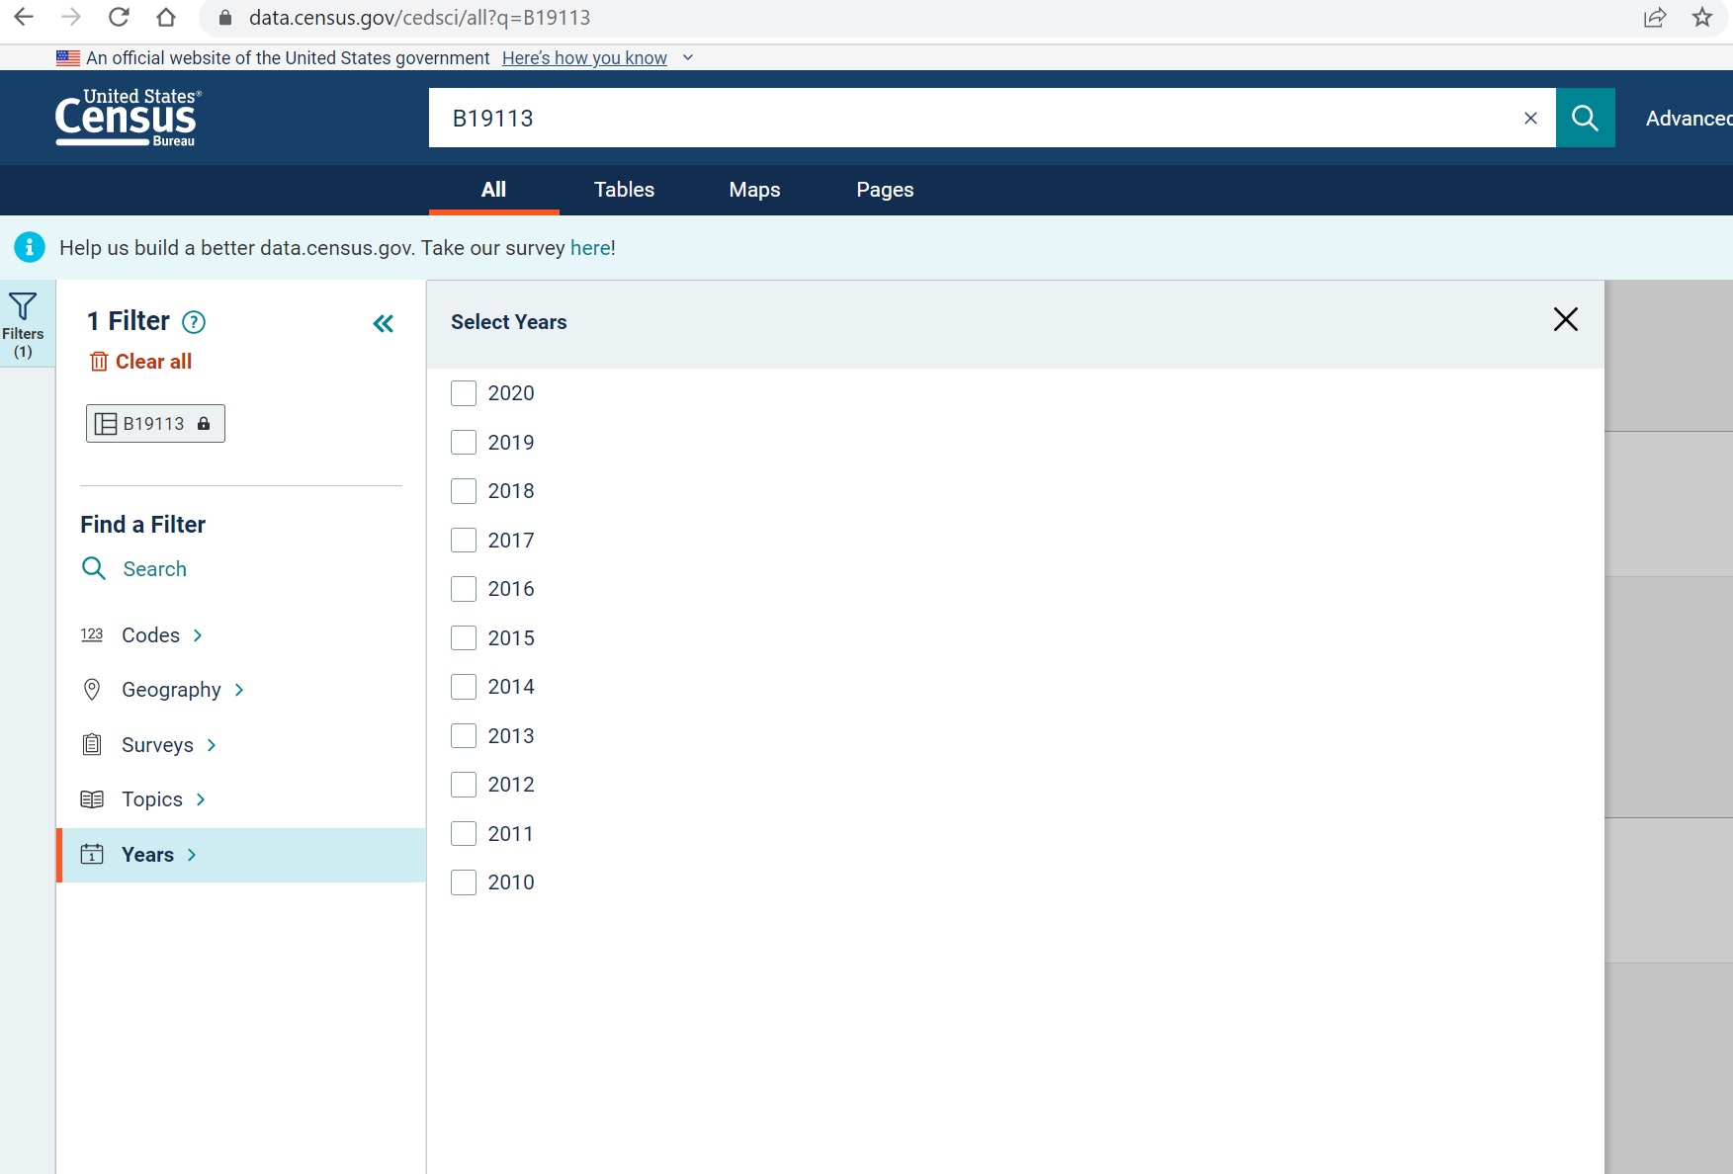1733x1174 pixels.
Task: Expand the Topics filter chevron
Action: click(x=201, y=799)
